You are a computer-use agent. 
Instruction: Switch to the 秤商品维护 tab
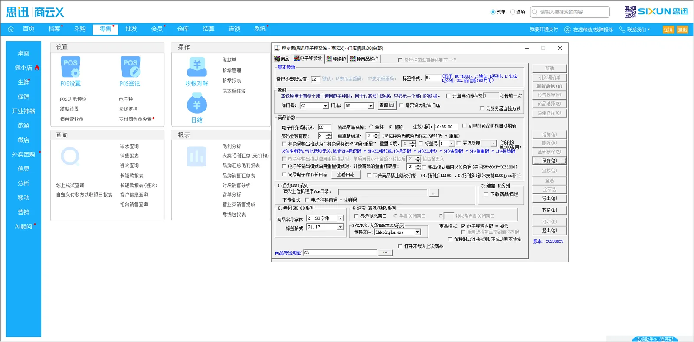coord(364,59)
